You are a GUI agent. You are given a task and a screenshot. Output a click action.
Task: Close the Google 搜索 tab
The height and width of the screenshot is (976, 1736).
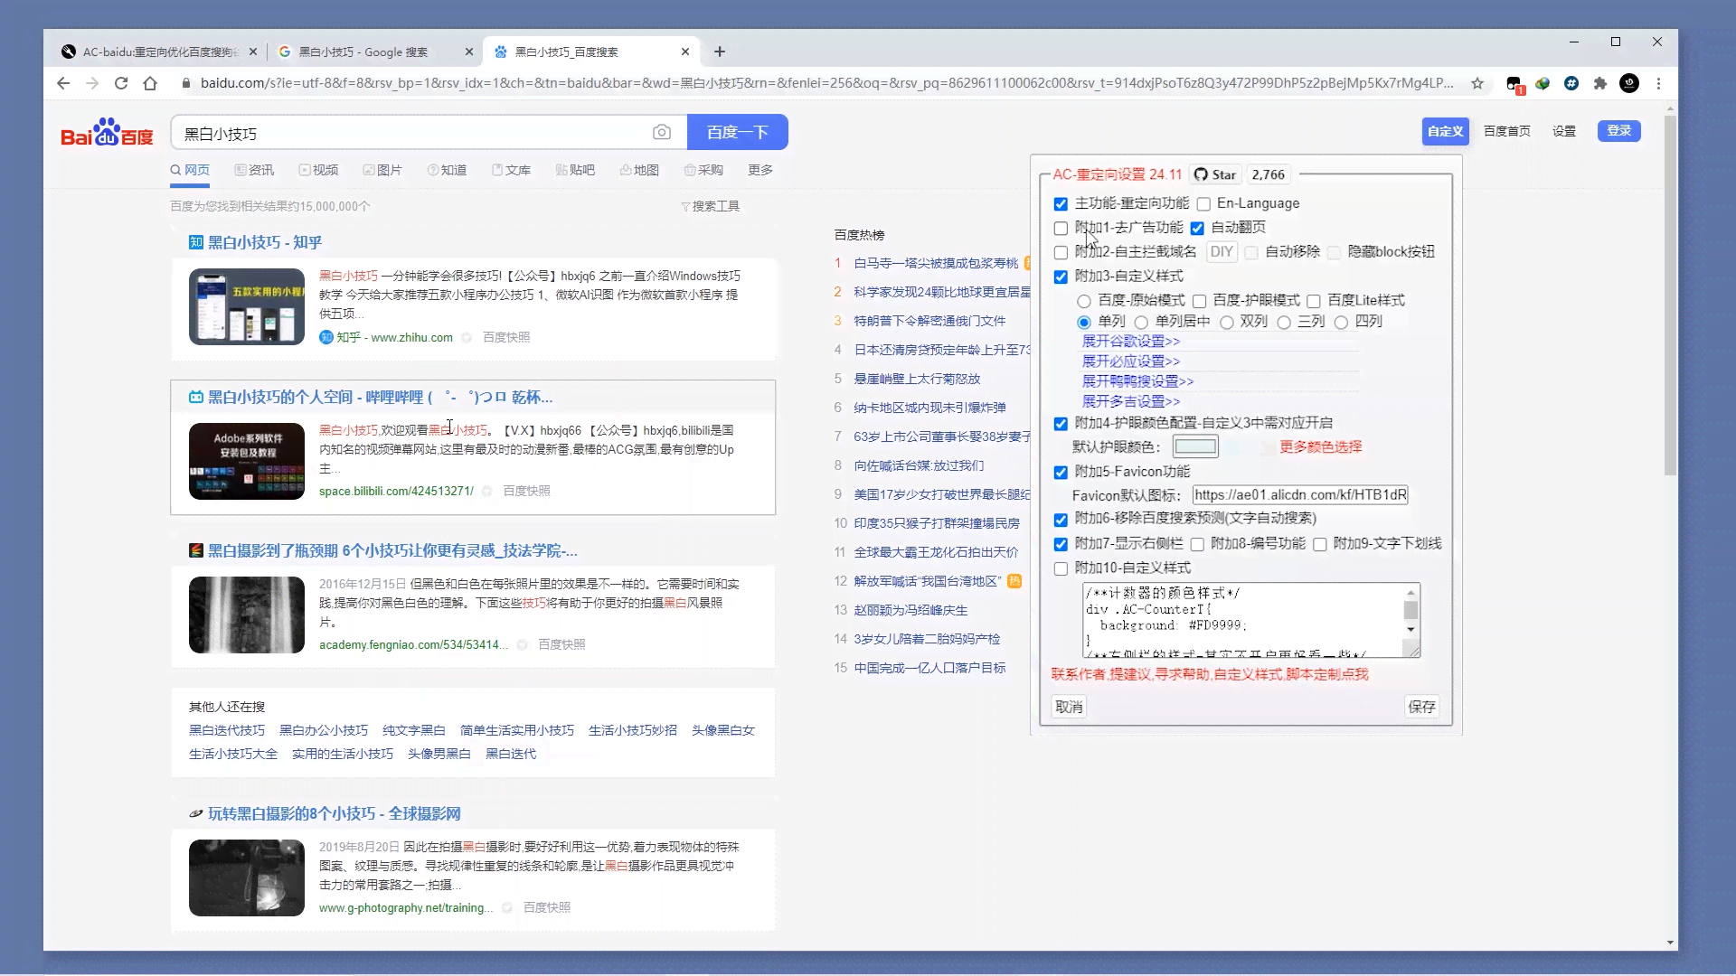coord(468,52)
